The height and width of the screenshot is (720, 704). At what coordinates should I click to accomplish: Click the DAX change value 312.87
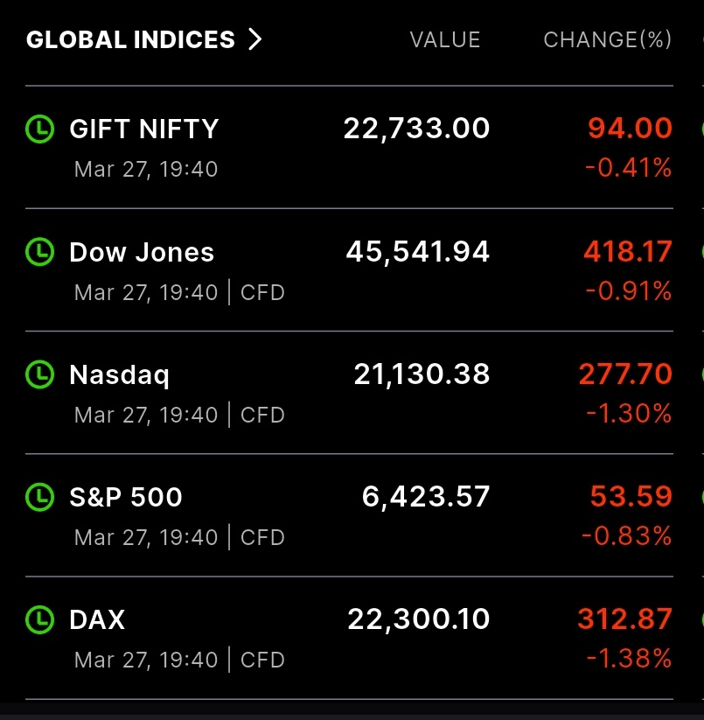tap(624, 619)
